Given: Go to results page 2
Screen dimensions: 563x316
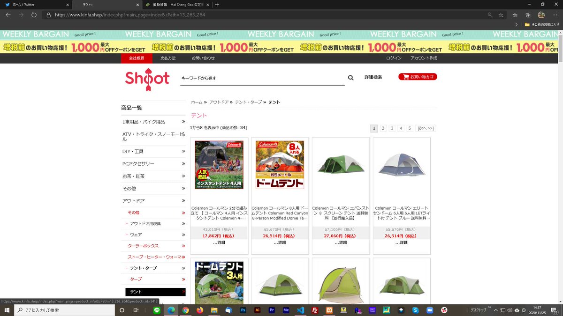Looking at the screenshot, I should (383, 128).
